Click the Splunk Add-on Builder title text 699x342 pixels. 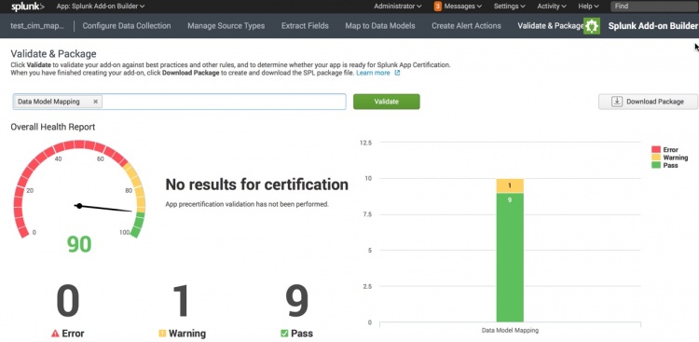[653, 26]
